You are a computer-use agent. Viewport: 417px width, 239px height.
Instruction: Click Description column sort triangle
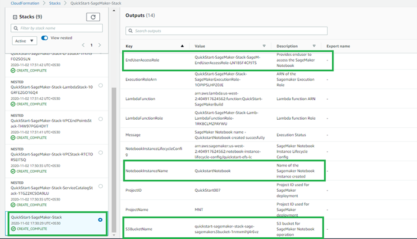point(314,46)
